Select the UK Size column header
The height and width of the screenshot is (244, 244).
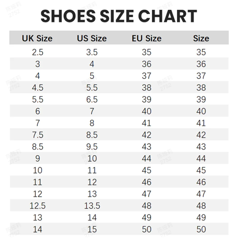37,38
